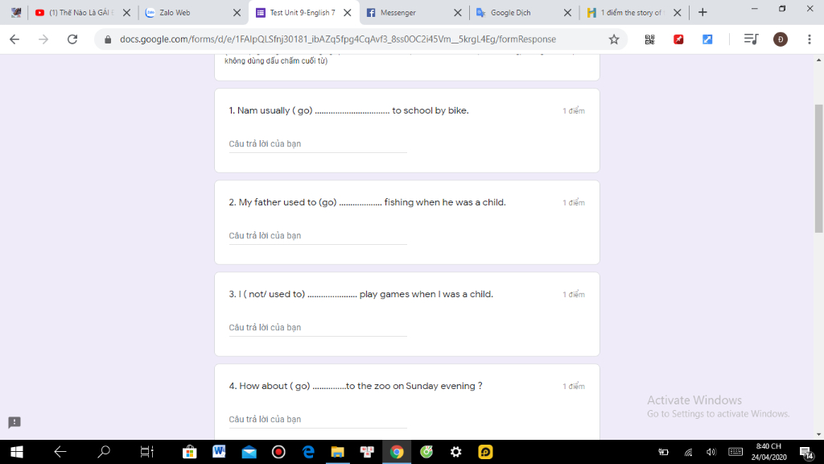
Task: Open Settings gear on the taskbar
Action: pos(455,452)
